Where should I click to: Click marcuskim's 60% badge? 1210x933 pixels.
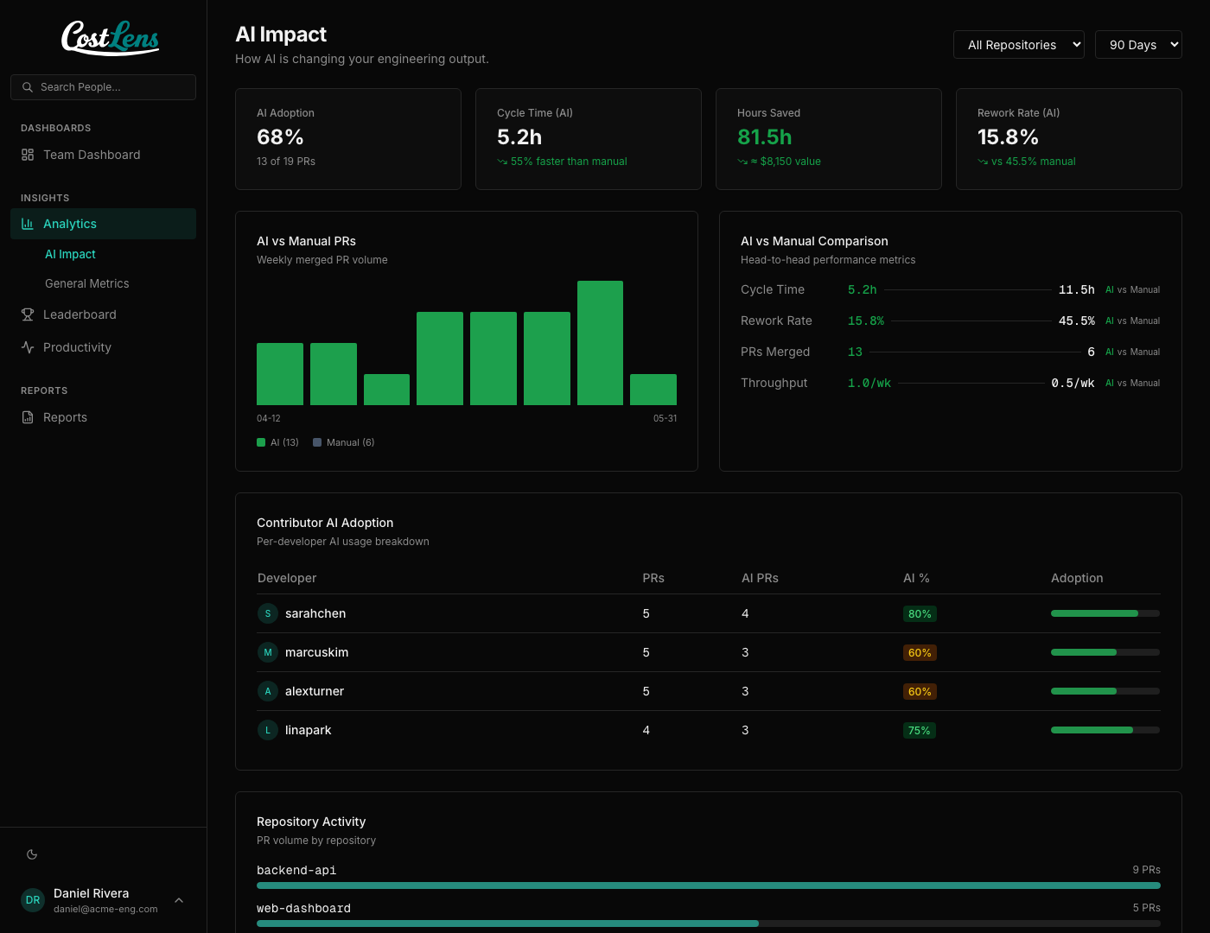[x=920, y=652]
